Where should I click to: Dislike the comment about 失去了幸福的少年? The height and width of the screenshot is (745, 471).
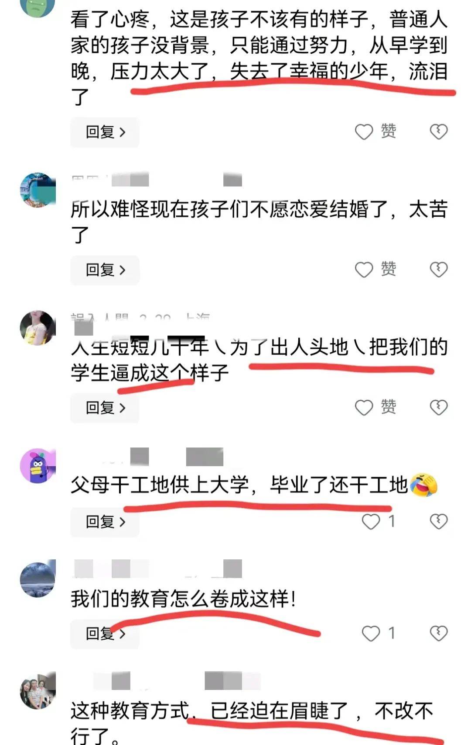439,132
